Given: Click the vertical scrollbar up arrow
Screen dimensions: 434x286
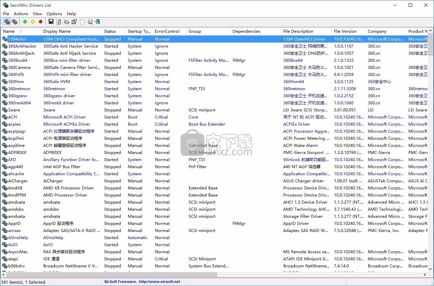Looking at the screenshot, I should pyautogui.click(x=431, y=31).
